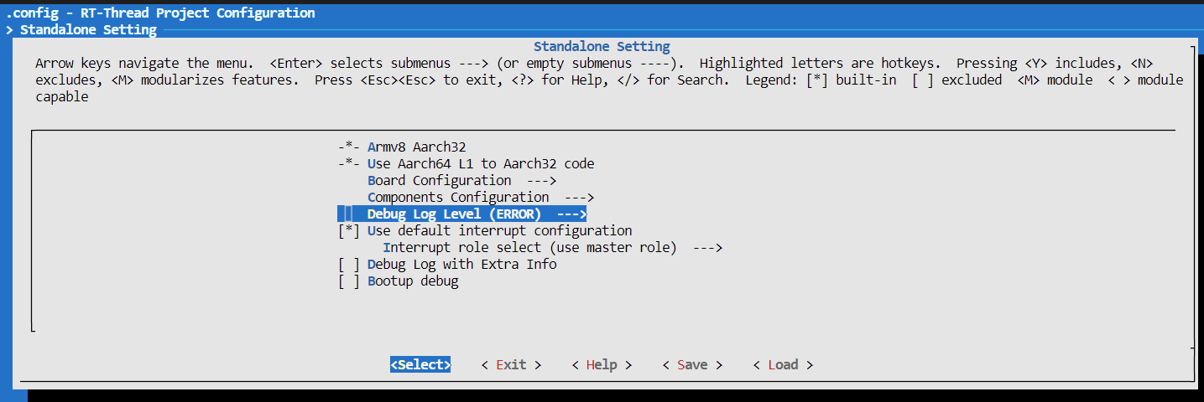Image resolution: width=1204 pixels, height=402 pixels.
Task: Open Help from the bottom bar
Action: pyautogui.click(x=602, y=365)
